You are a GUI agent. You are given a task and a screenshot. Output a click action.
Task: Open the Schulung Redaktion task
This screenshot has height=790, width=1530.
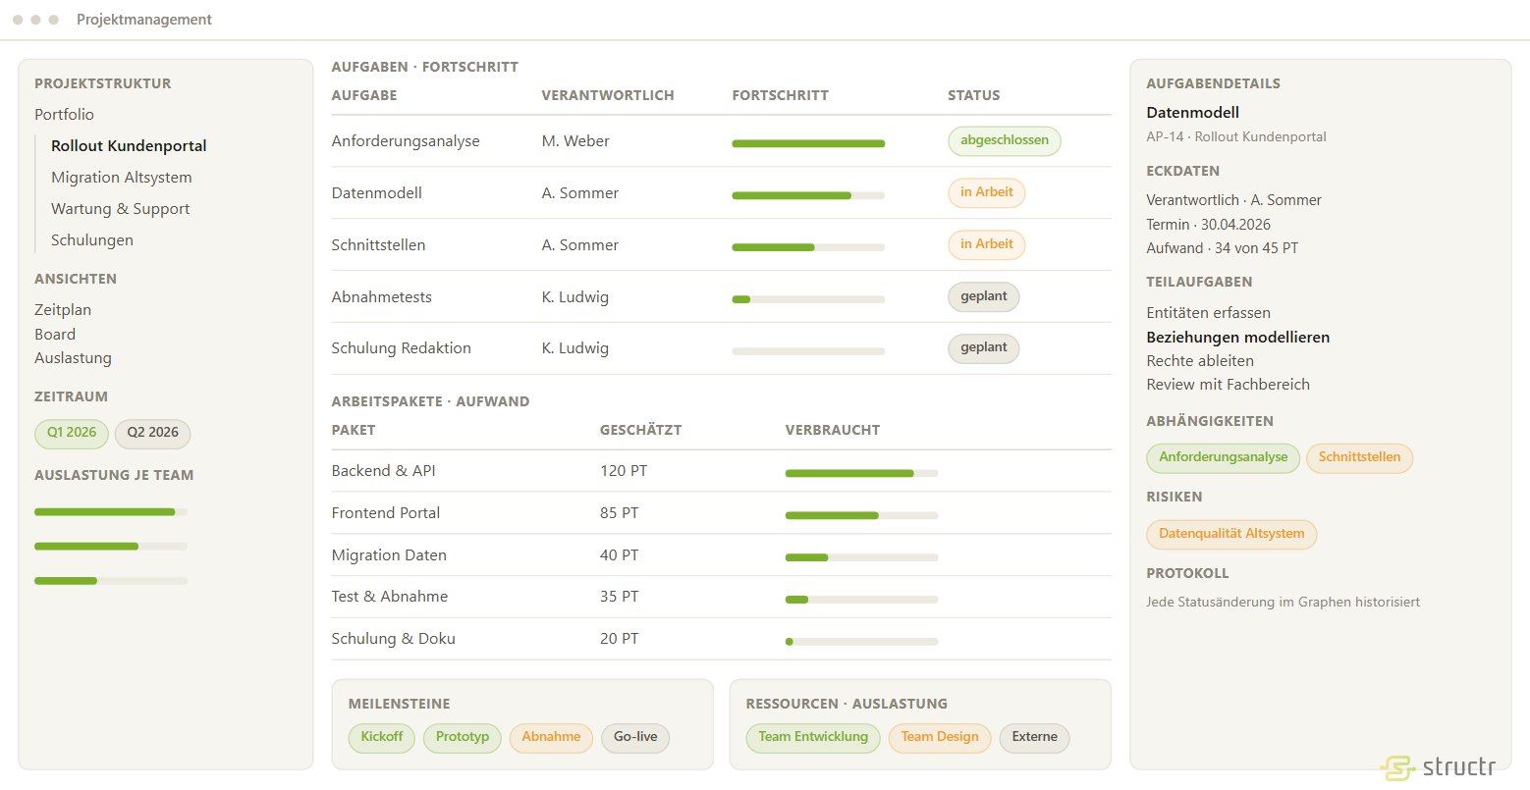click(x=722, y=348)
